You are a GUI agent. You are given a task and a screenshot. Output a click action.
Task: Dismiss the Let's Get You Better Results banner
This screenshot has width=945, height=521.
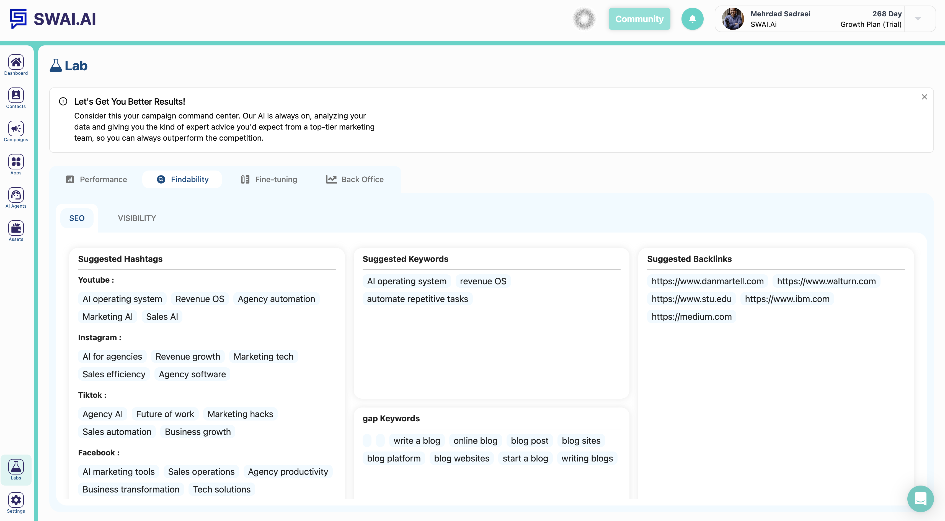pyautogui.click(x=925, y=97)
